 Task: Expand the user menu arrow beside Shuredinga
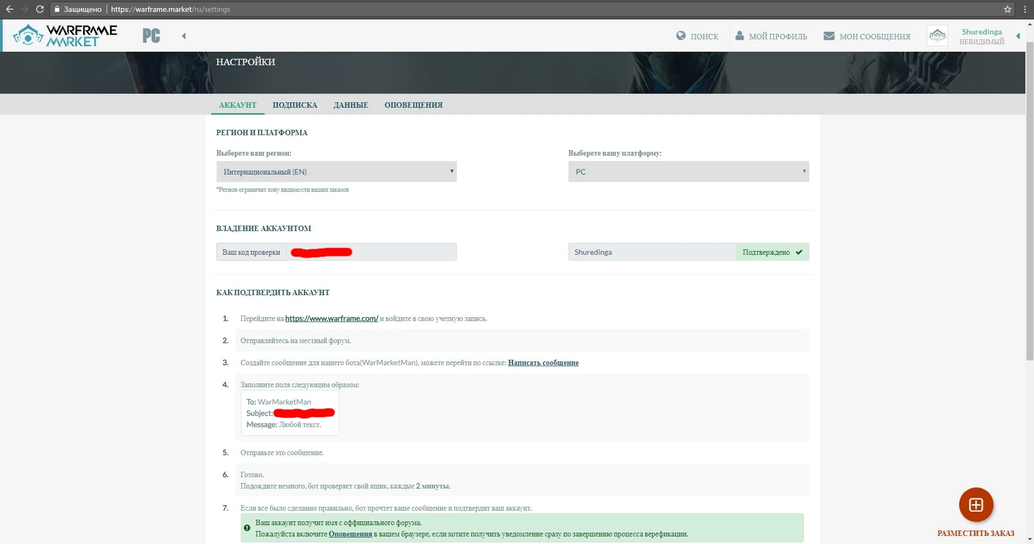coord(1018,36)
